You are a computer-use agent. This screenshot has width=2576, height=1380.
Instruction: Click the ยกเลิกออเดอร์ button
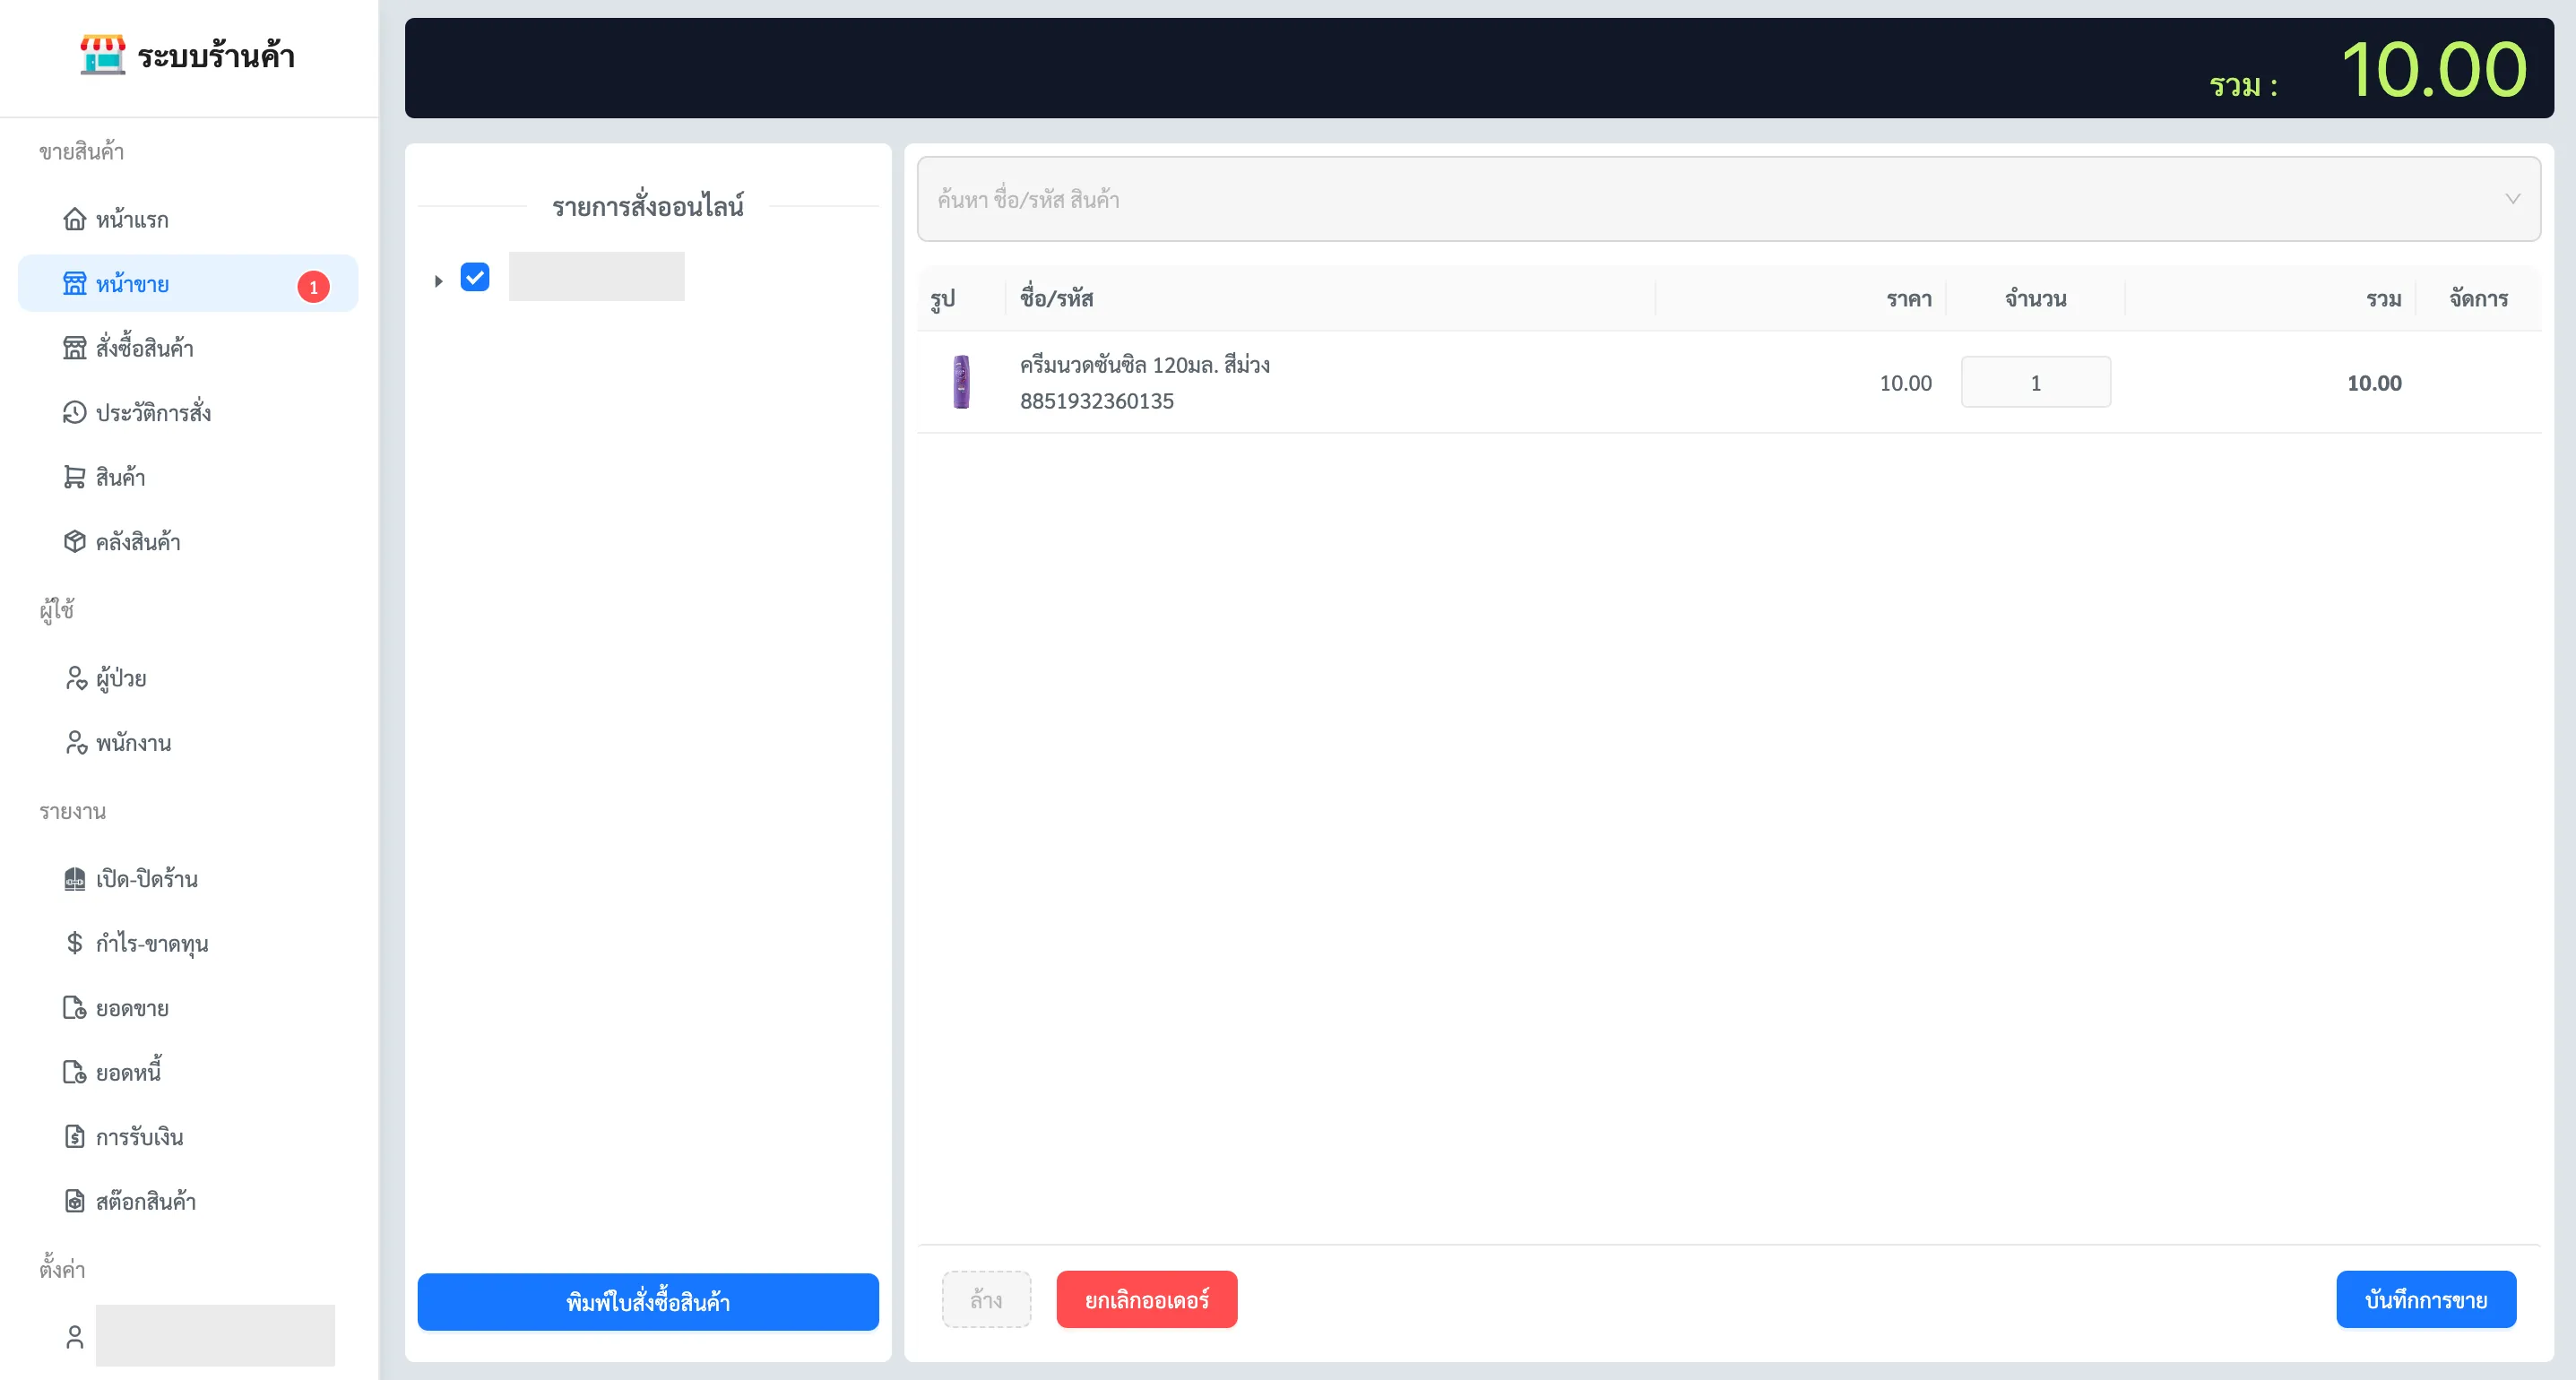coord(1146,1300)
